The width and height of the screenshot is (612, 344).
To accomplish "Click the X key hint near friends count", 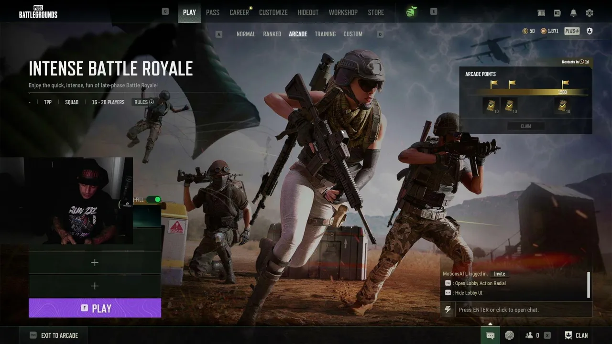I will tap(547, 335).
